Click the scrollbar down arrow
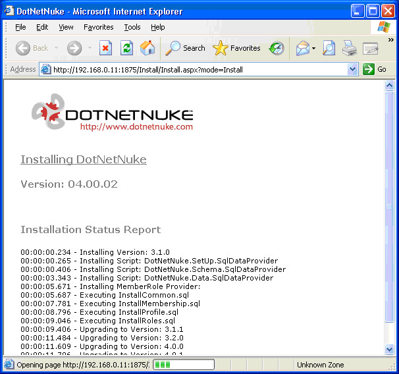The height and width of the screenshot is (374, 399). pos(389,349)
